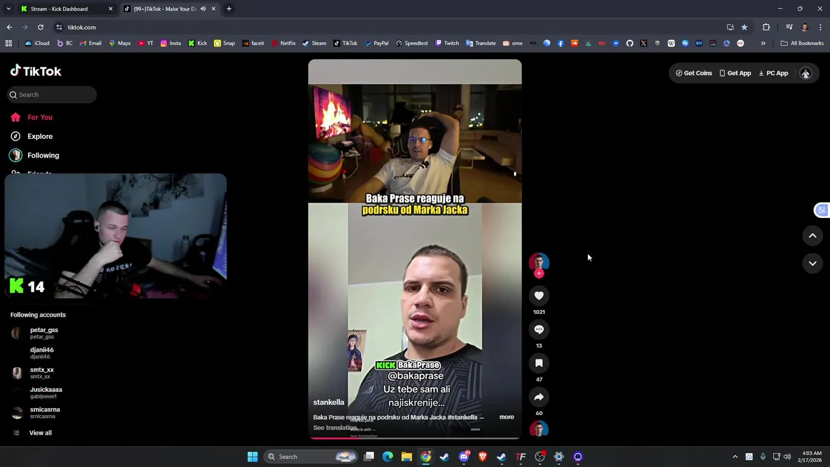Open system volume tray icon
This screenshot has width=830, height=467.
tap(787, 457)
